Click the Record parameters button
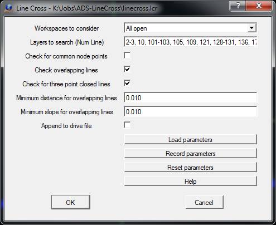 click(x=190, y=153)
